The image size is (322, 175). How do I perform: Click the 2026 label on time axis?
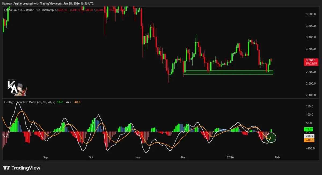click(x=230, y=158)
